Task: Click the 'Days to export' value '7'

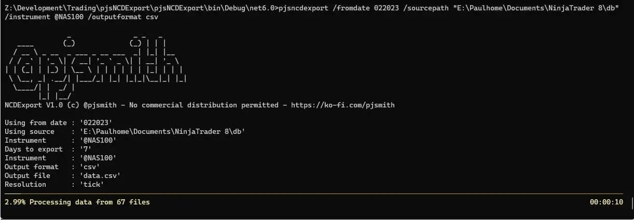Action: [86, 149]
